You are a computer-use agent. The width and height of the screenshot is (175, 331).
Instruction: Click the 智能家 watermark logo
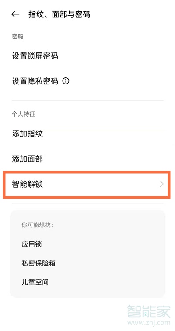[x=149, y=311]
